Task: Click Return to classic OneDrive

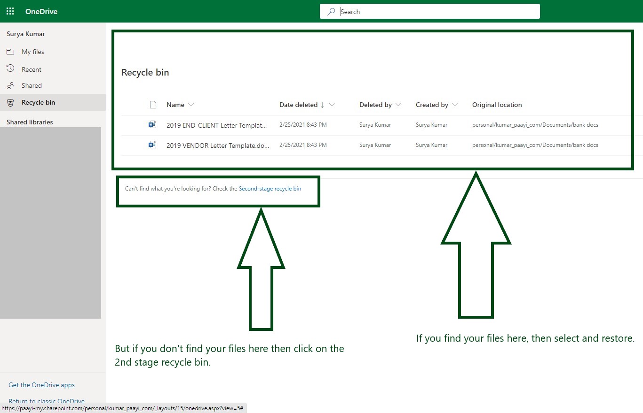Action: [47, 401]
